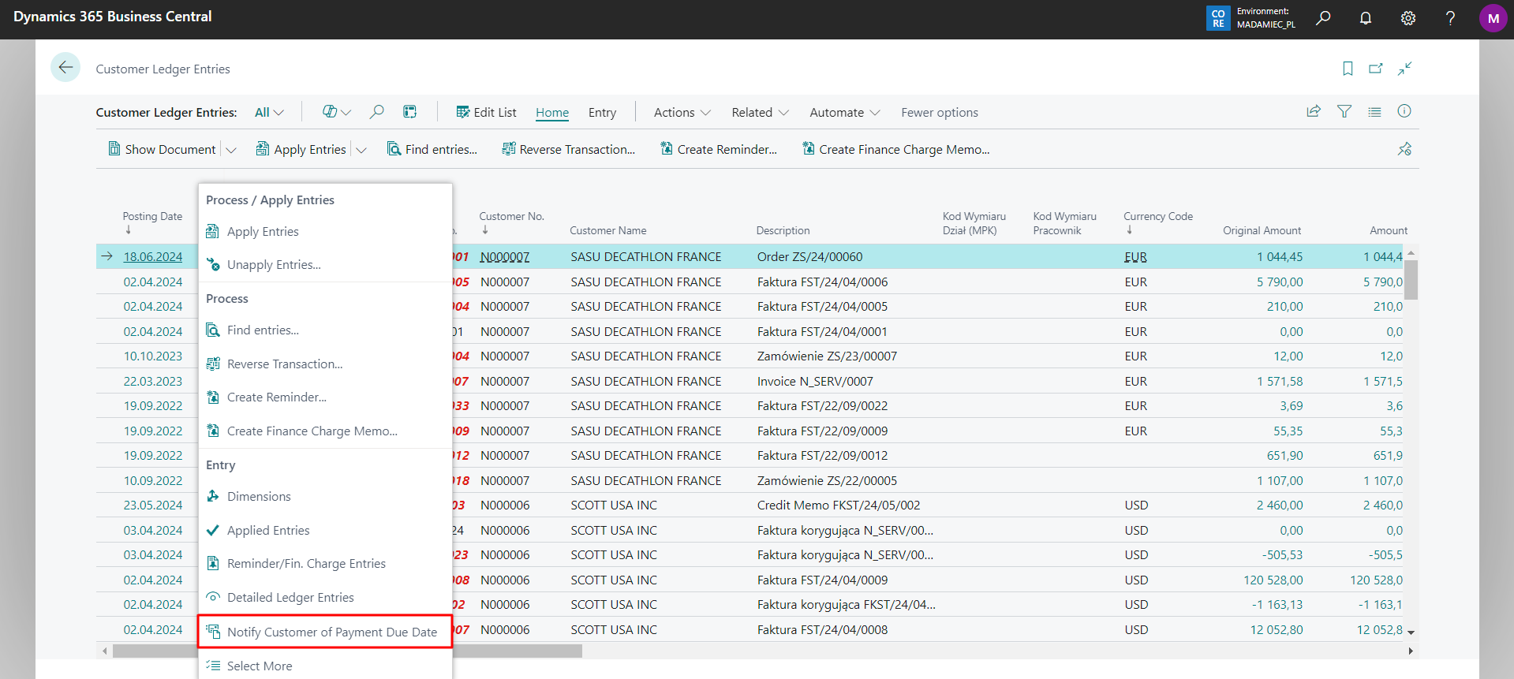Open notifications bell icon
The width and height of the screenshot is (1514, 679).
click(1366, 18)
